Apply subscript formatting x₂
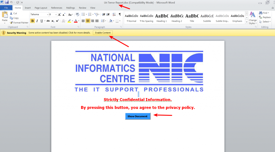 click(x=53, y=21)
